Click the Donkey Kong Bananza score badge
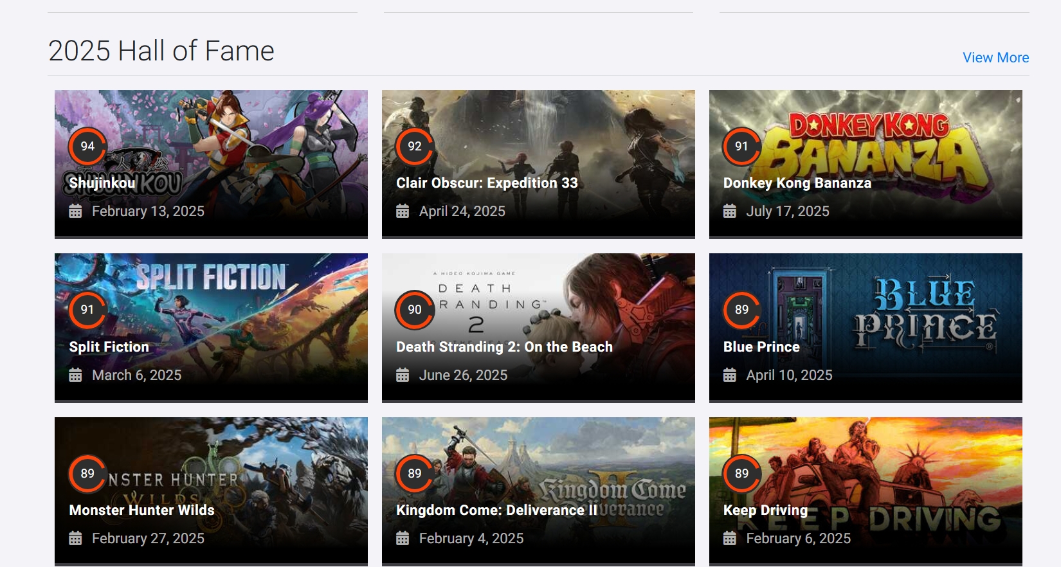Viewport: 1061px width, 567px height. pyautogui.click(x=741, y=147)
